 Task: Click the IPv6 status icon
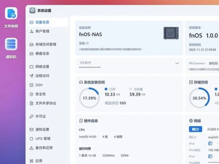pos(210,156)
